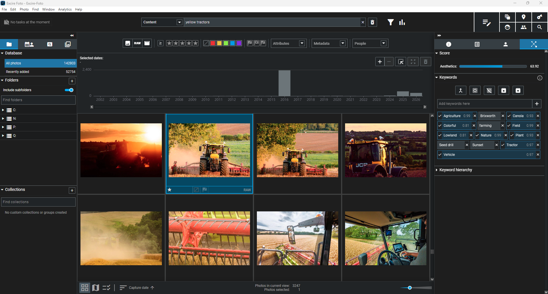
Task: Open the Analytics menu
Action: 65,9
